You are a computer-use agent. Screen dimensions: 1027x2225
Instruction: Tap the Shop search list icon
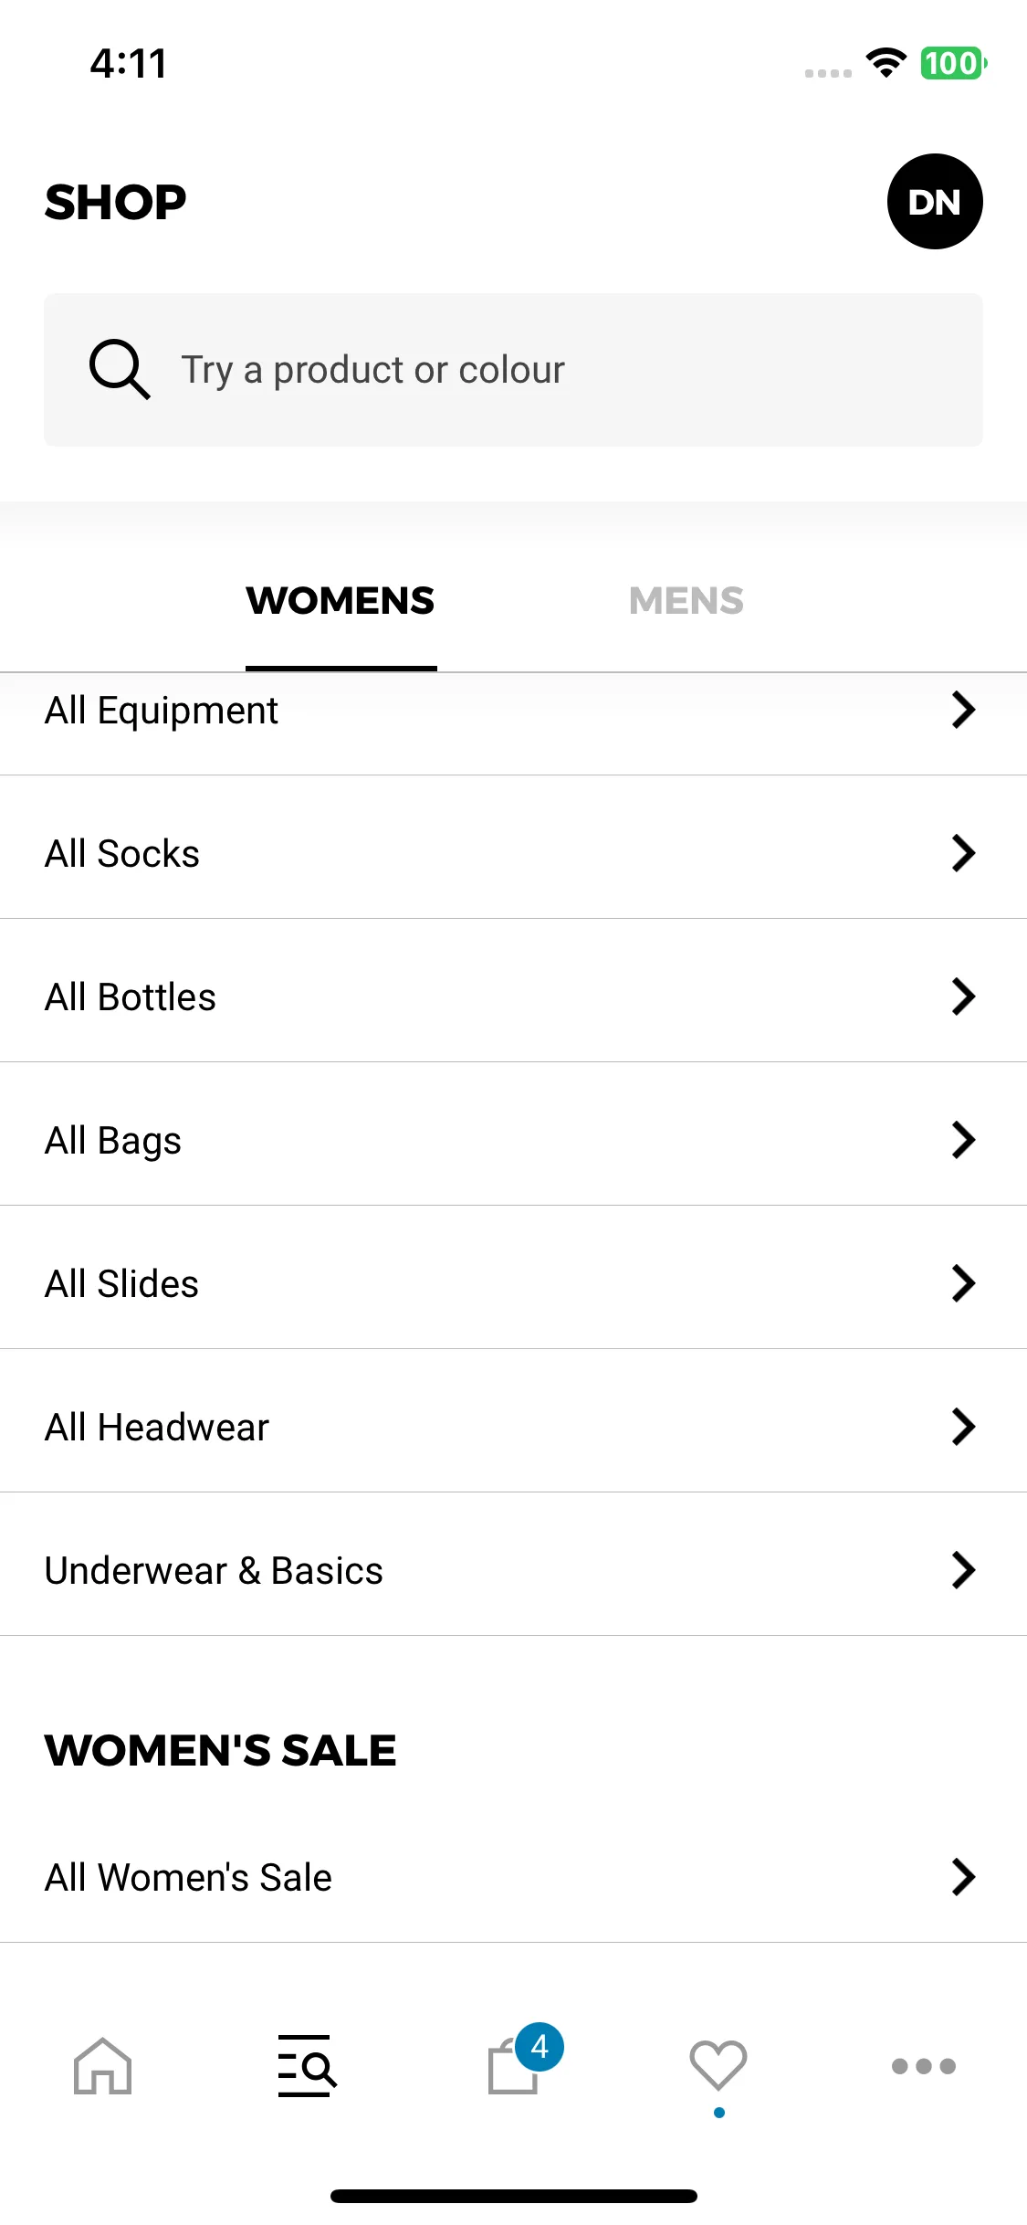click(x=308, y=2065)
